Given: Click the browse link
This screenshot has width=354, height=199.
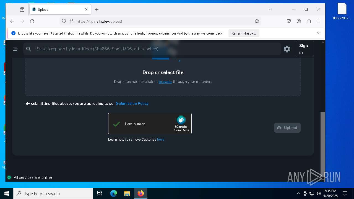Looking at the screenshot, I should point(165,82).
